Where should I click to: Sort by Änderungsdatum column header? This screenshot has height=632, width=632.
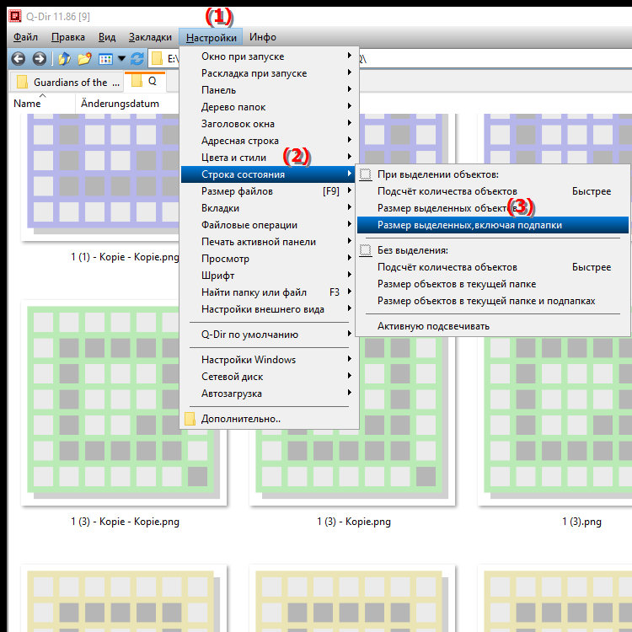click(127, 104)
